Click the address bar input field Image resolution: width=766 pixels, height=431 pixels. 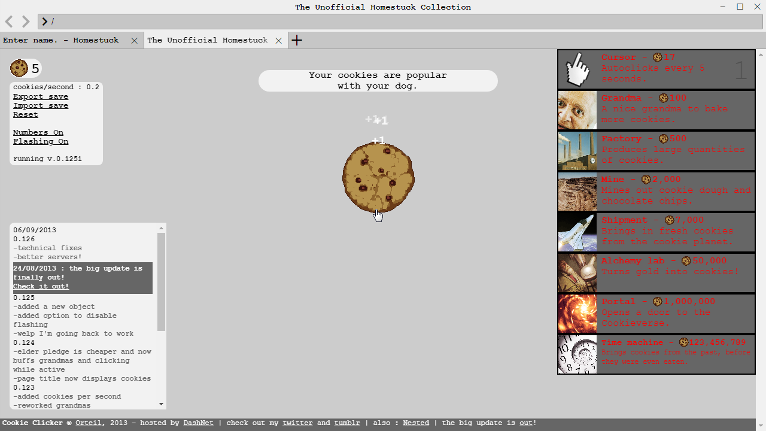point(401,22)
